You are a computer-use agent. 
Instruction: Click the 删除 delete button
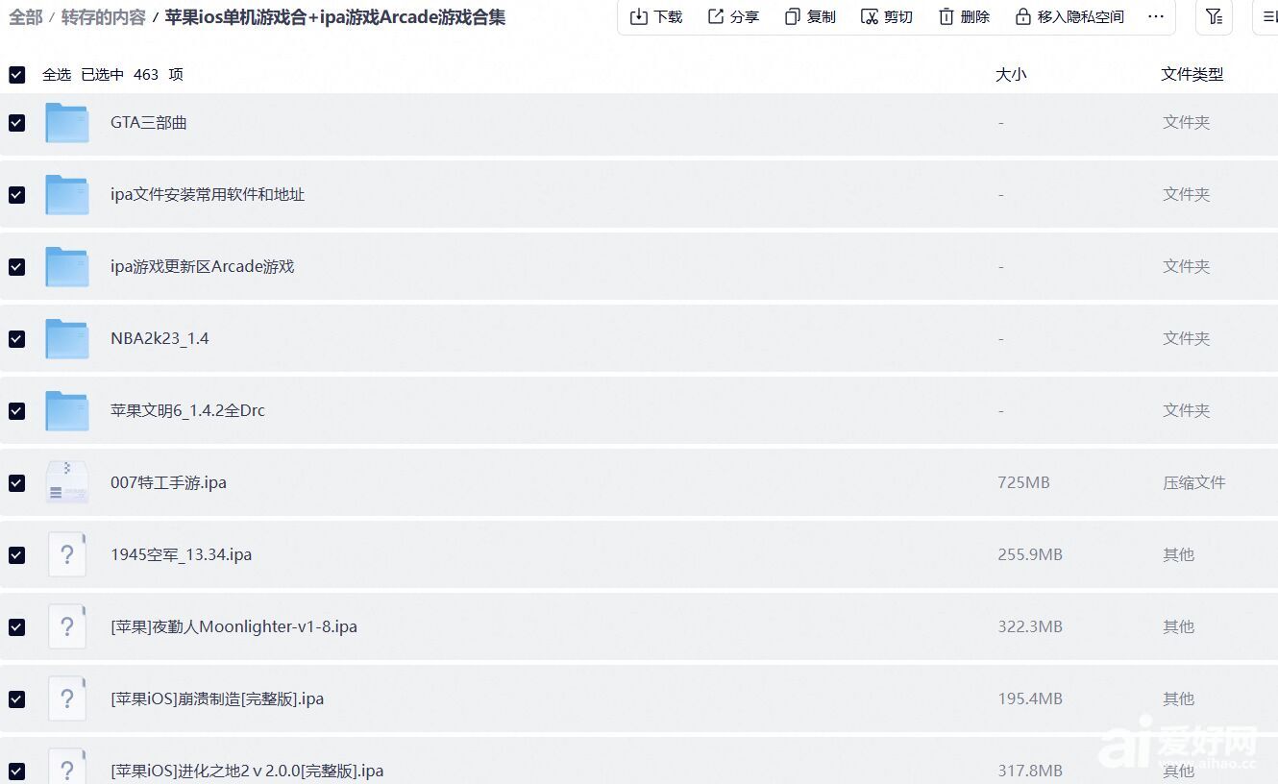click(x=964, y=16)
